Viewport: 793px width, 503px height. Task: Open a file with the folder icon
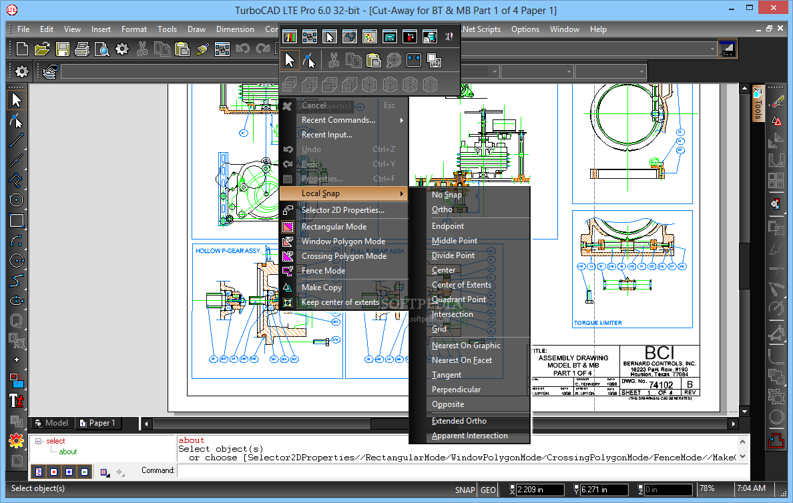click(x=42, y=49)
